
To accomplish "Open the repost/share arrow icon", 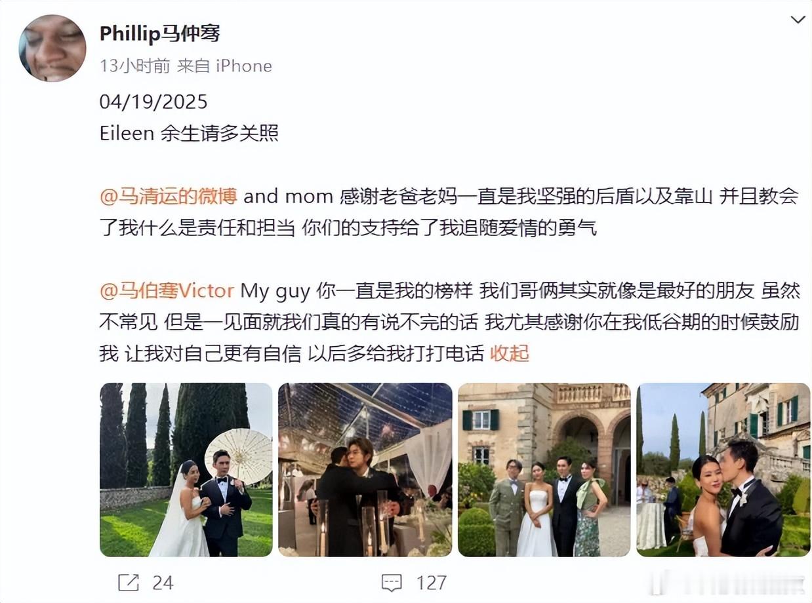I will click(x=129, y=582).
